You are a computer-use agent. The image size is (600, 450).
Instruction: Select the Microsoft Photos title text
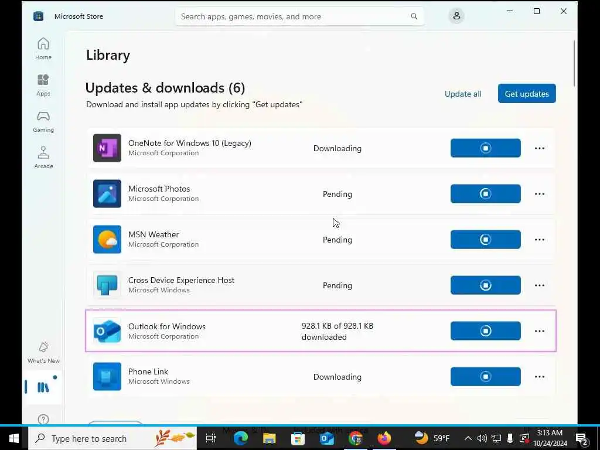(159, 189)
